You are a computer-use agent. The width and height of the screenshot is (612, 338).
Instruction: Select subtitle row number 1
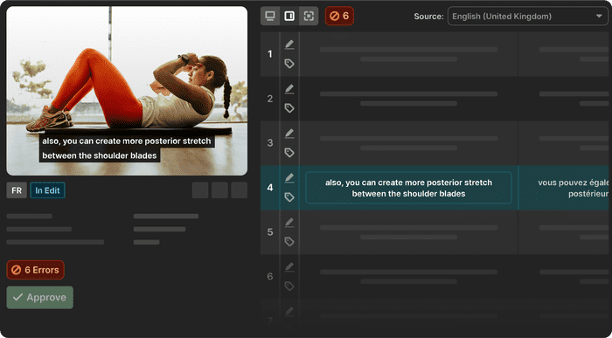(270, 54)
